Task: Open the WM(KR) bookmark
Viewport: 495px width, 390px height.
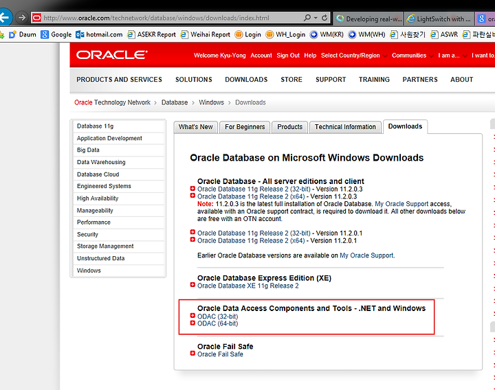Action: (x=327, y=34)
